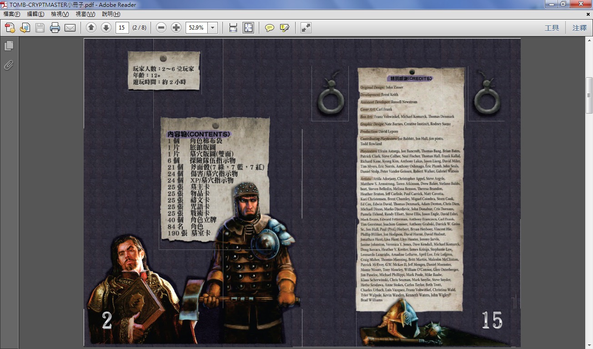
Task: Click the email envelope icon
Action: pyautogui.click(x=70, y=28)
